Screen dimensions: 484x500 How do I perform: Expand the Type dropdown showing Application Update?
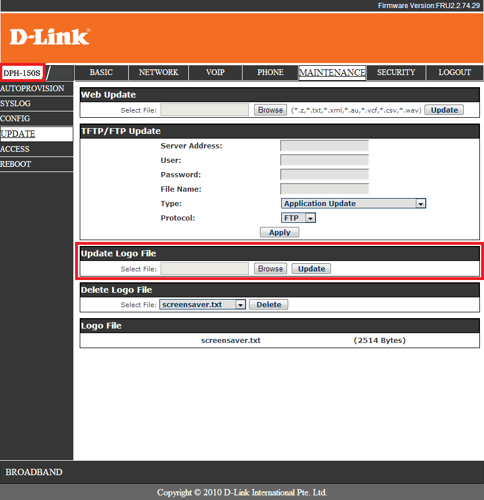click(x=353, y=204)
